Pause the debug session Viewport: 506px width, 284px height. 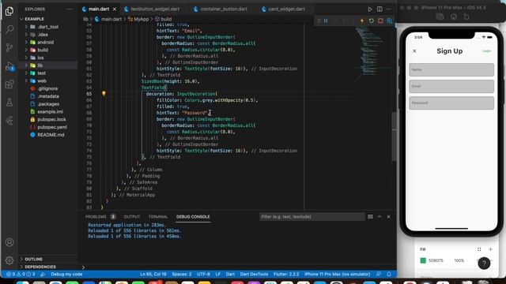(x=326, y=21)
